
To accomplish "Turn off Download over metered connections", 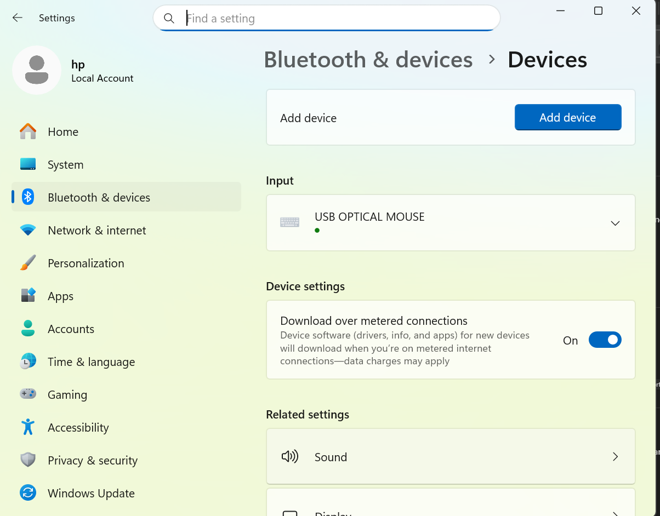I will (605, 340).
